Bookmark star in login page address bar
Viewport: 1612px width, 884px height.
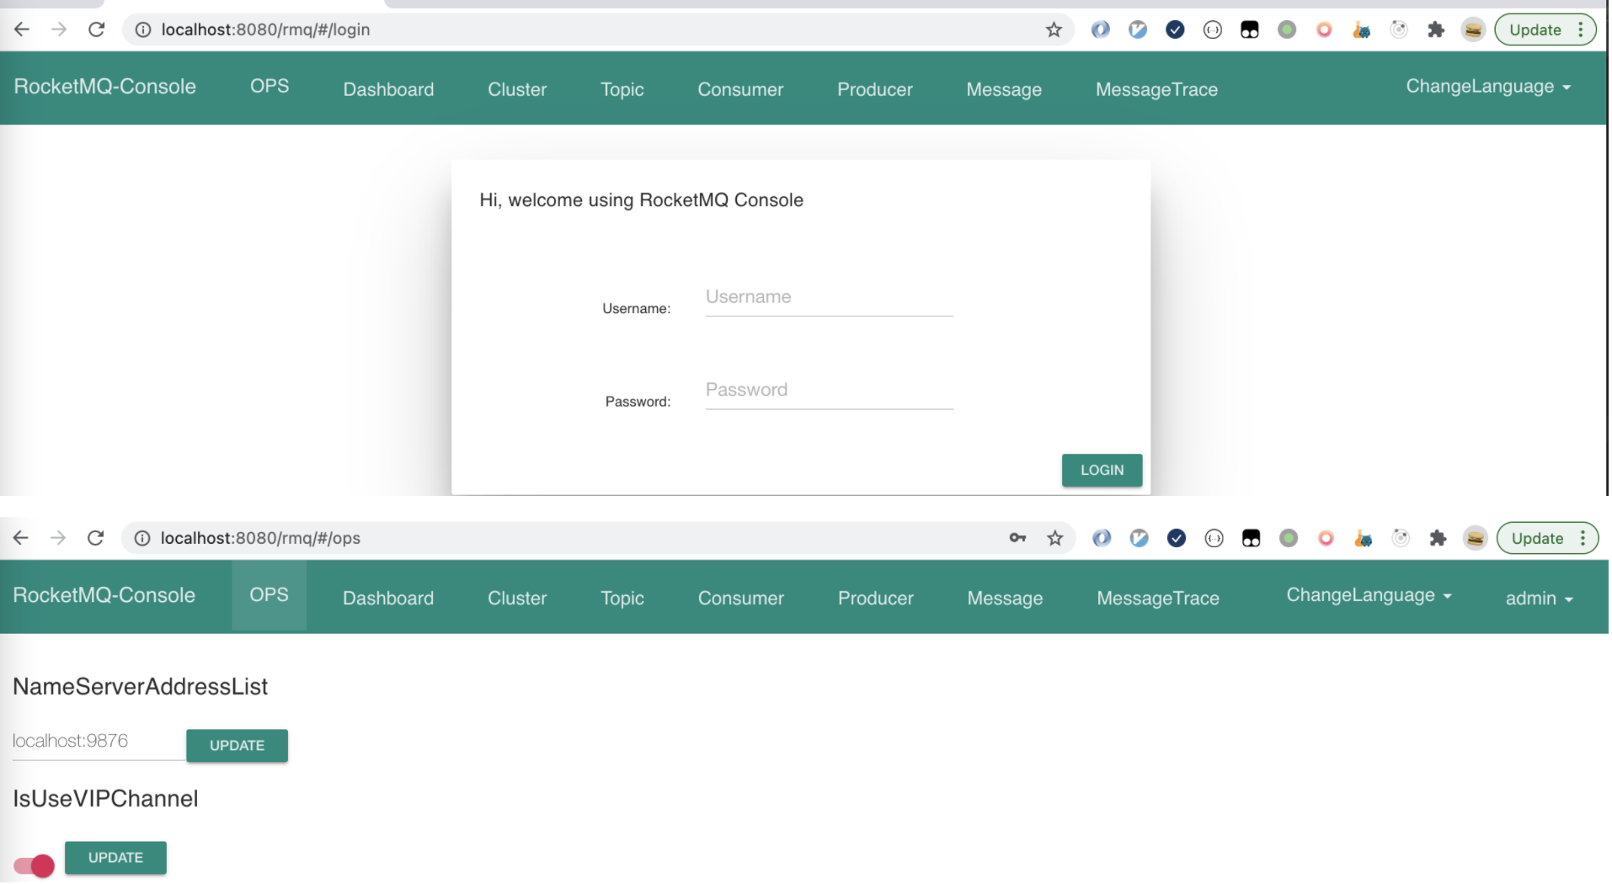click(1054, 30)
